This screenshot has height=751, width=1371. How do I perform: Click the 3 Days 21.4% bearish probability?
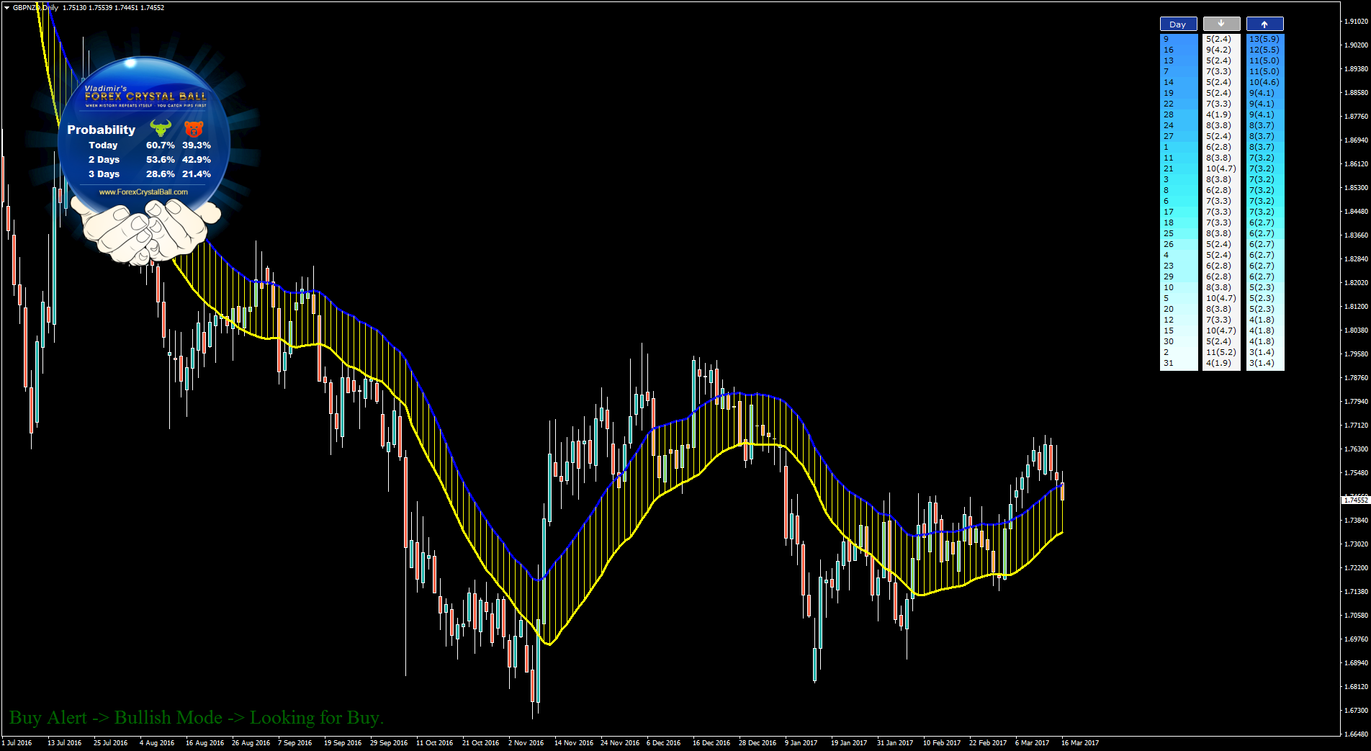(x=197, y=174)
